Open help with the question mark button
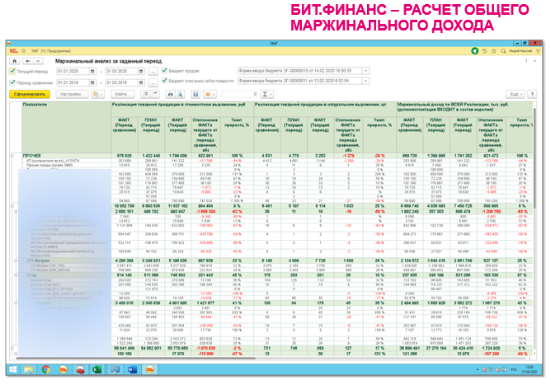 point(532,94)
